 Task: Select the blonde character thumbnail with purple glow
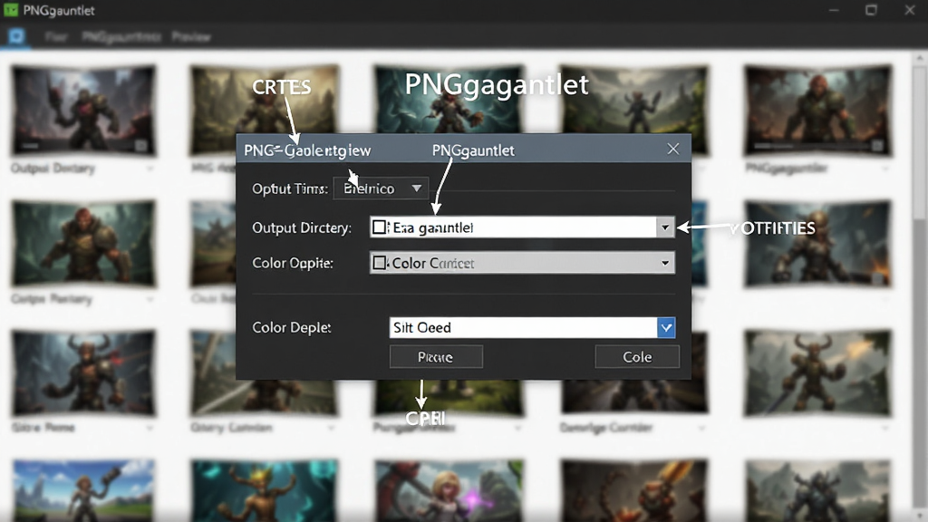tap(449, 490)
